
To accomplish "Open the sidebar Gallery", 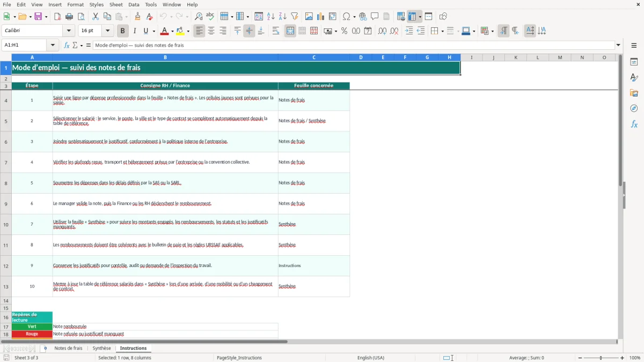I will point(634,93).
